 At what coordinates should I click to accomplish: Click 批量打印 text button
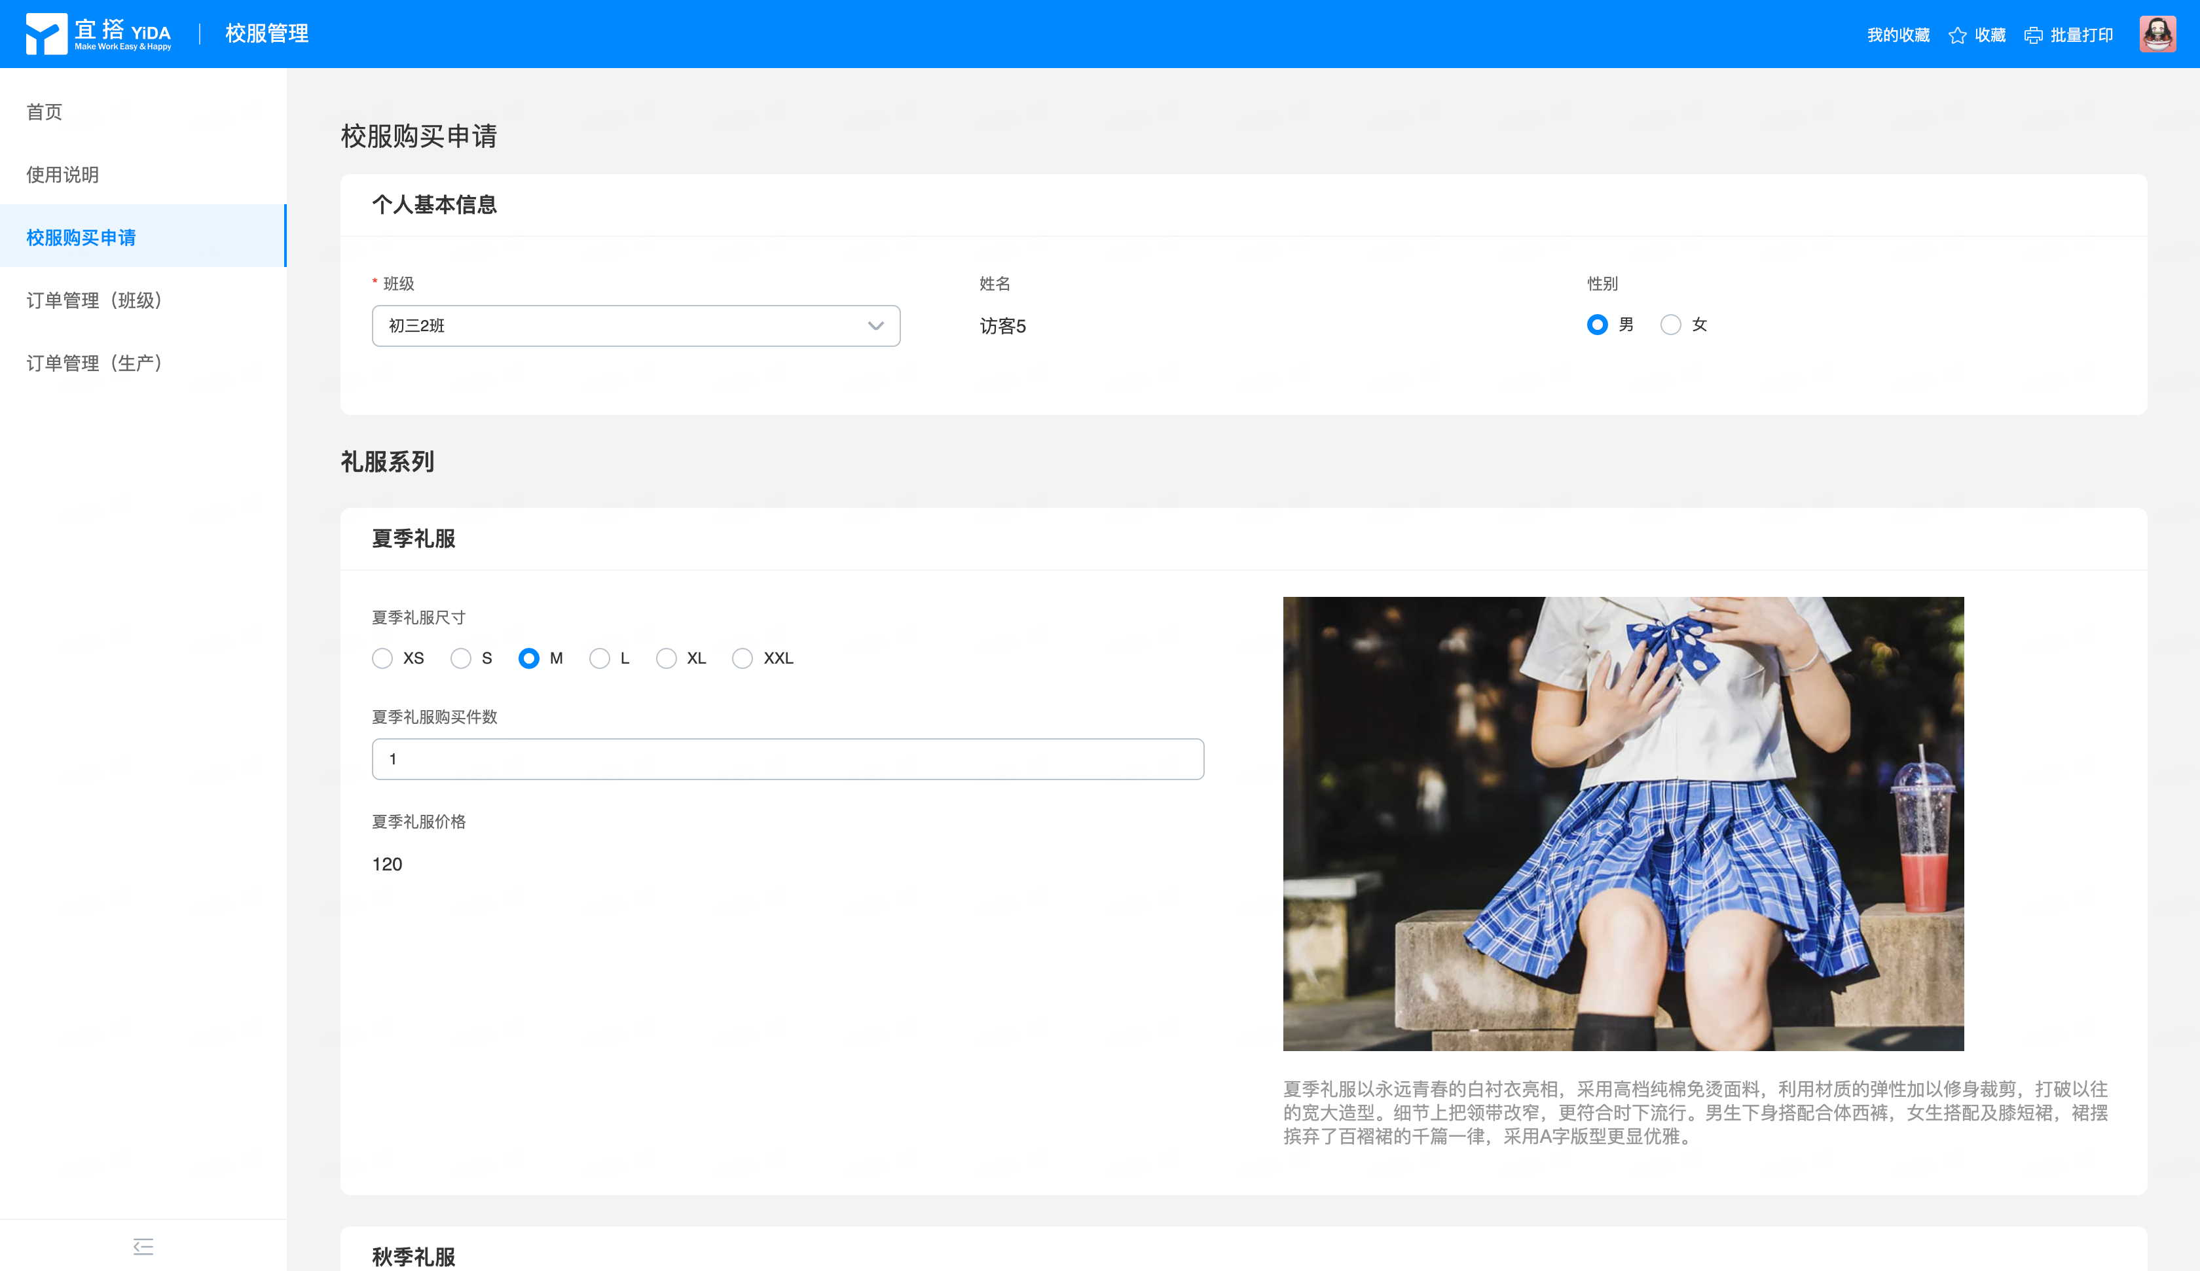(x=2081, y=35)
